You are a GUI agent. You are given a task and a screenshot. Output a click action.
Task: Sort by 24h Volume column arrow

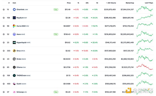click(x=106, y=3)
